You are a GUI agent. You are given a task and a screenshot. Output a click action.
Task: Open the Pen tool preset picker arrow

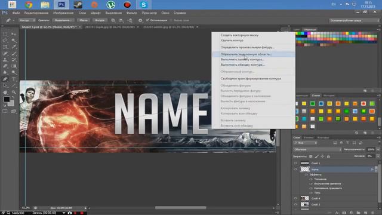[x=14, y=20]
